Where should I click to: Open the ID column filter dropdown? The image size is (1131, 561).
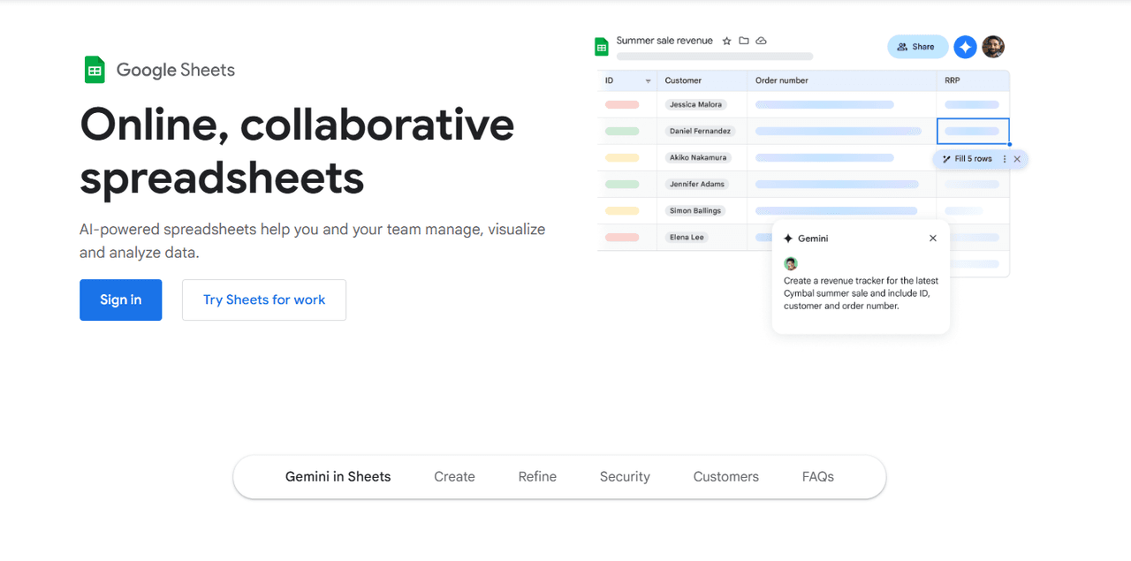(647, 80)
